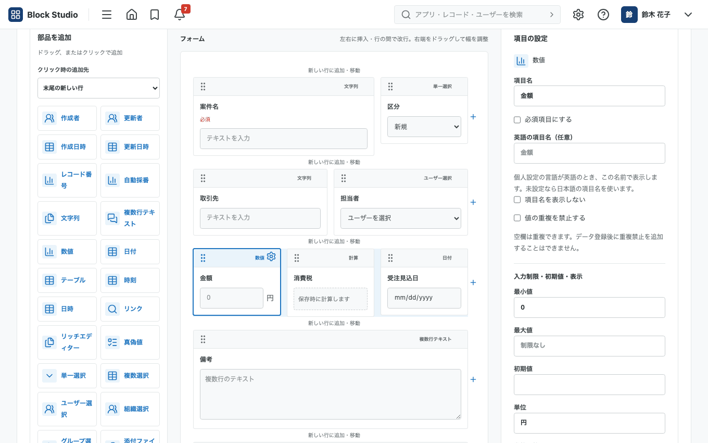Focus the 最大値 input field
Image resolution: width=708 pixels, height=443 pixels.
(x=589, y=346)
